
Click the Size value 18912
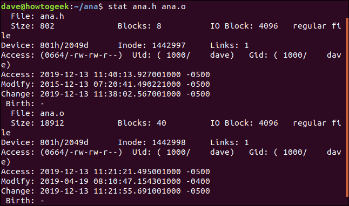[52, 123]
